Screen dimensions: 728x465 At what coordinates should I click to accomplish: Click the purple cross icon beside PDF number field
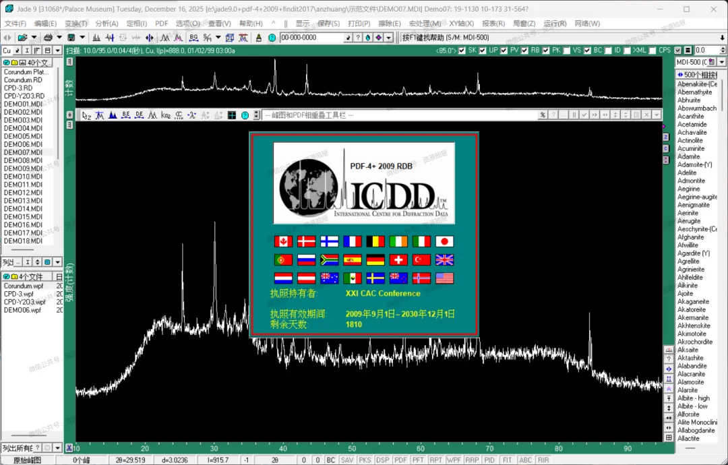378,38
